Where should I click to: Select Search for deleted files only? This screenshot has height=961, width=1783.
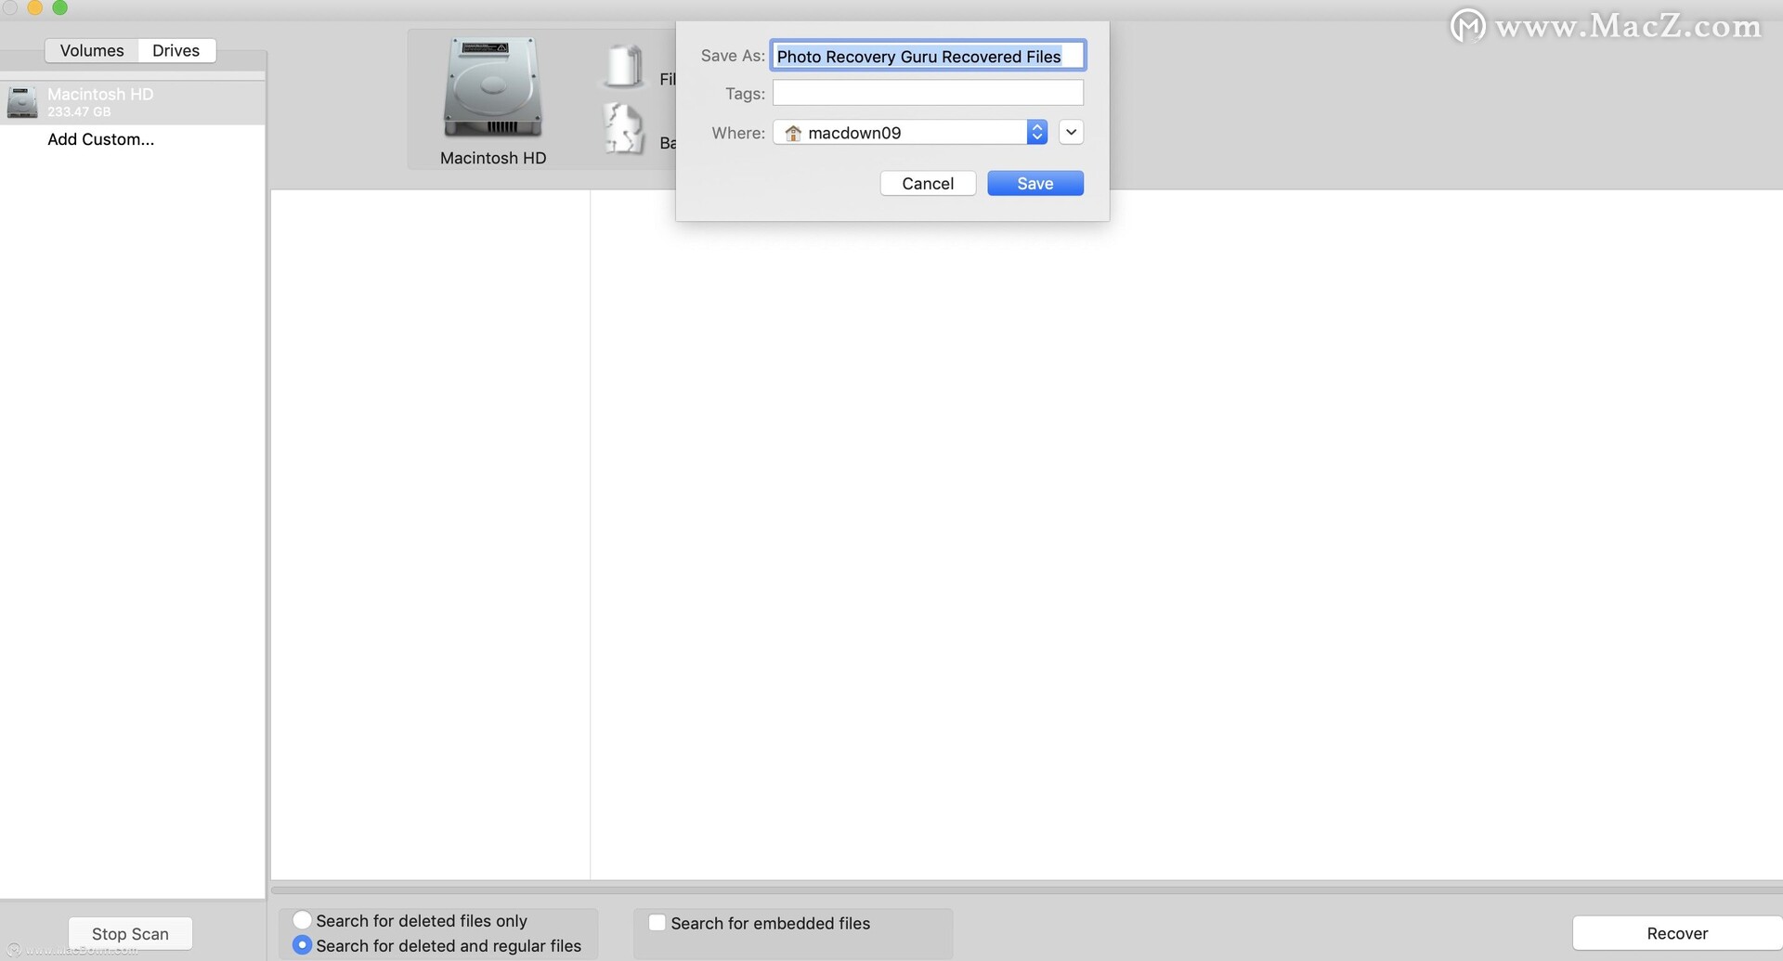[302, 919]
